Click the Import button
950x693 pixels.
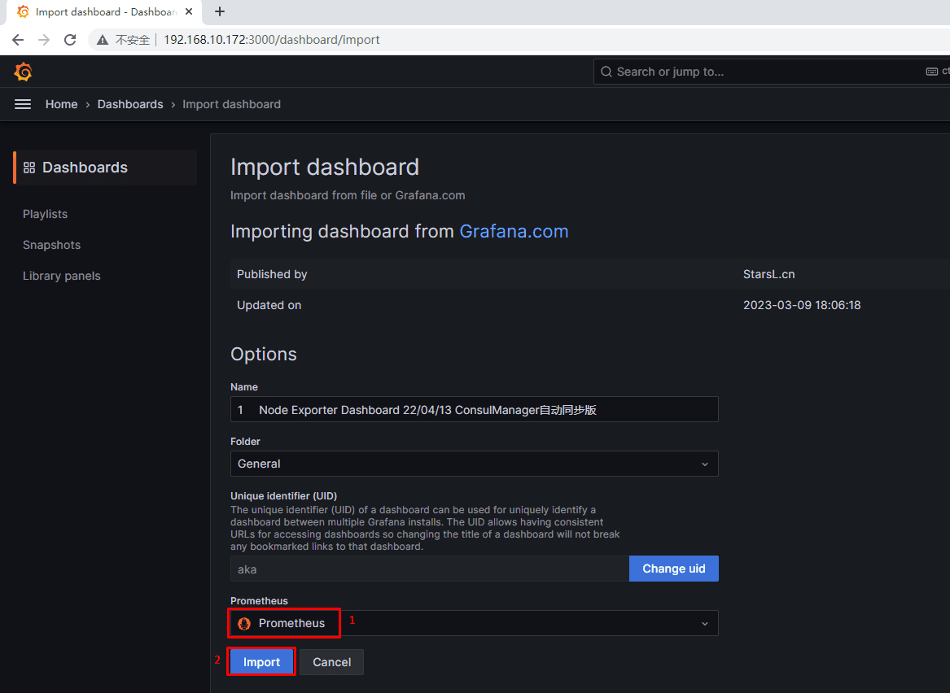(262, 662)
